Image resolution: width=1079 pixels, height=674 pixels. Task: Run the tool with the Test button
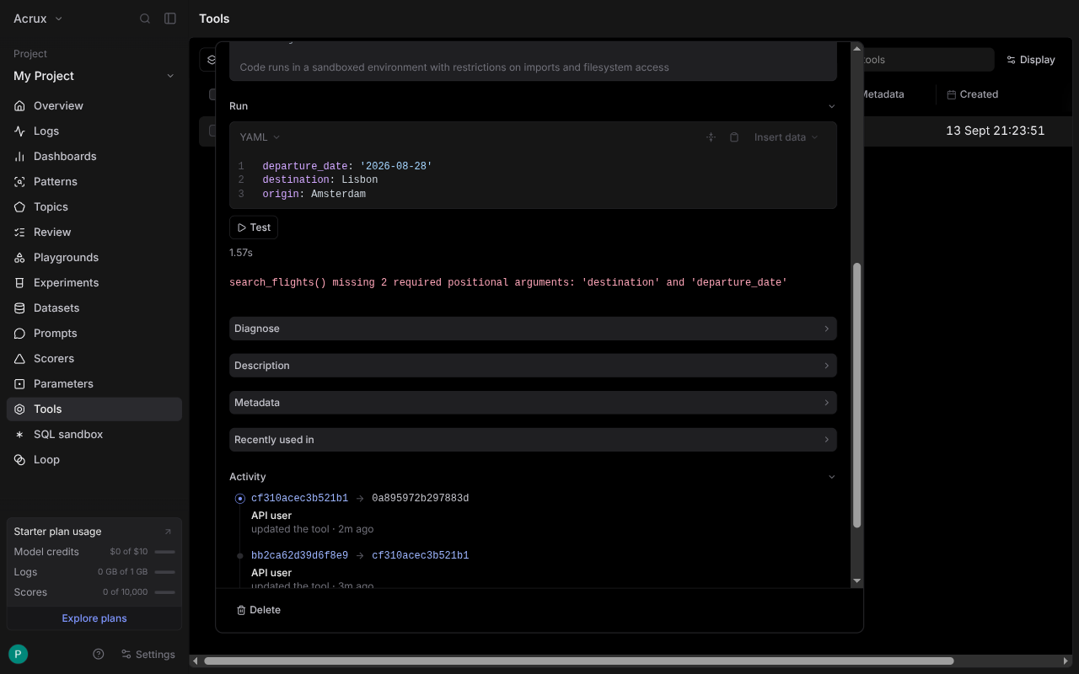pyautogui.click(x=254, y=227)
